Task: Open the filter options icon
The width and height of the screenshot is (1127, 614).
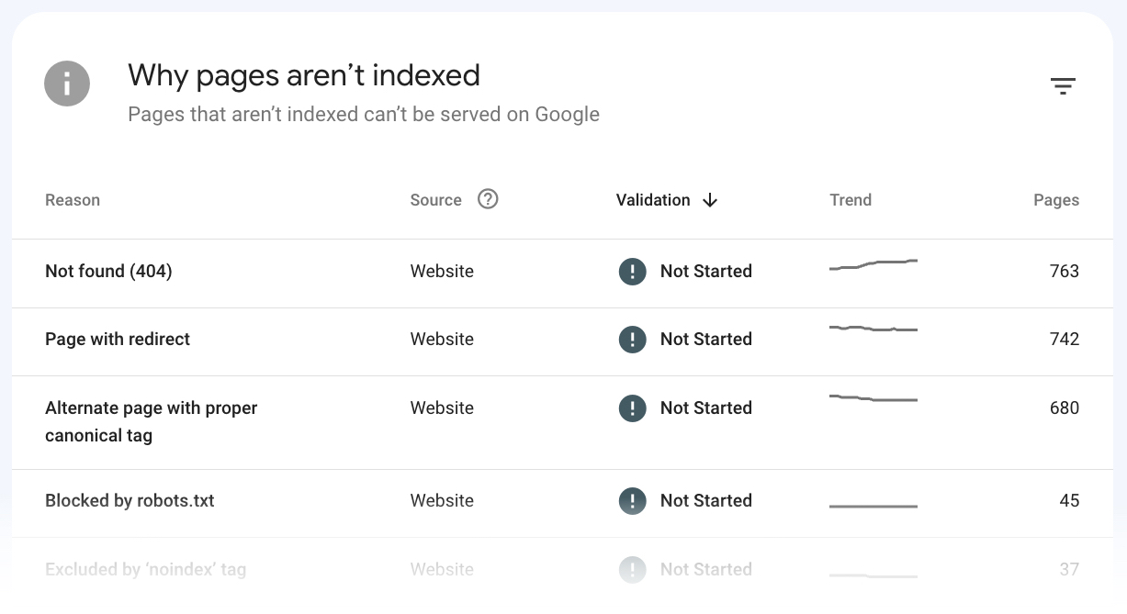Action: pyautogui.click(x=1063, y=84)
